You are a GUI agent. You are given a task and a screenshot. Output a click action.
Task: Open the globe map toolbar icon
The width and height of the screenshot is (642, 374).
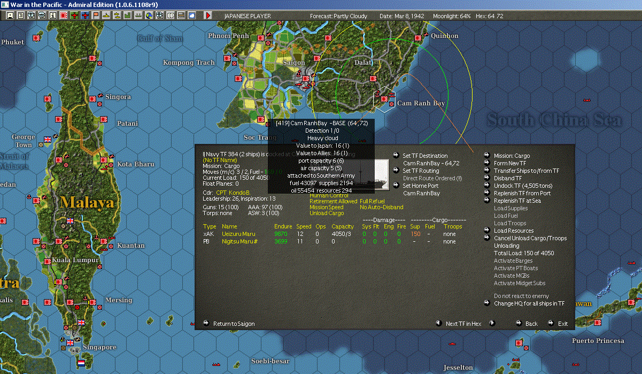pyautogui.click(x=149, y=16)
